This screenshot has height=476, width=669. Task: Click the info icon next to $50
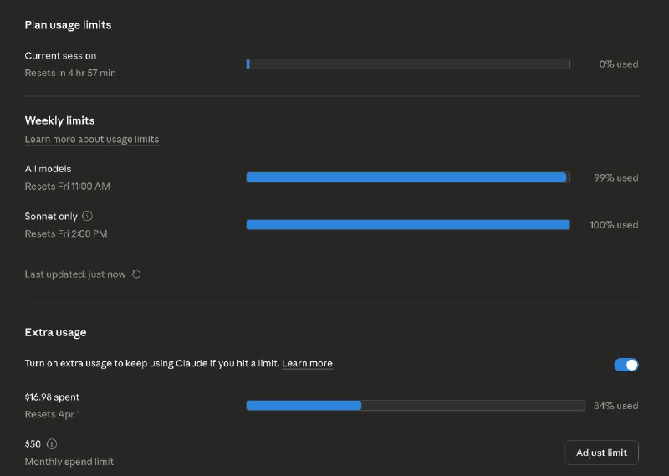(x=51, y=444)
